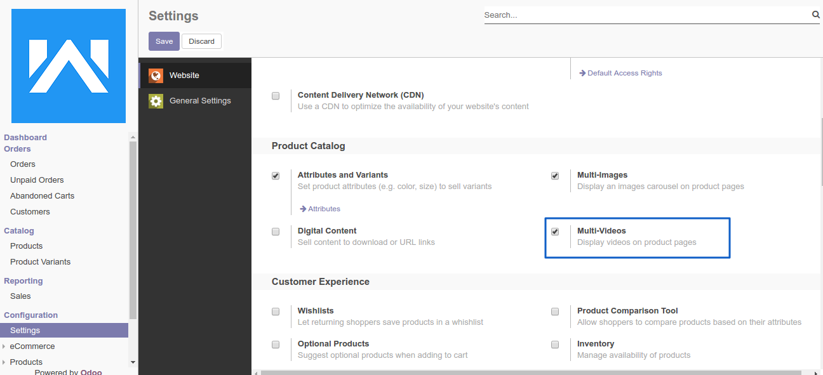Click the search magnifier icon
823x375 pixels.
815,15
